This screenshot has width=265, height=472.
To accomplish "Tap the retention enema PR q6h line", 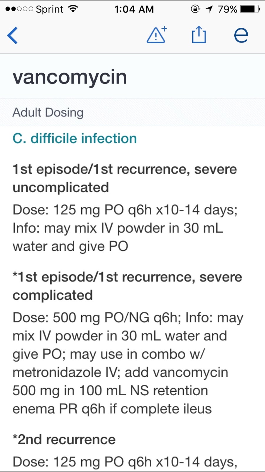I will (x=112, y=409).
